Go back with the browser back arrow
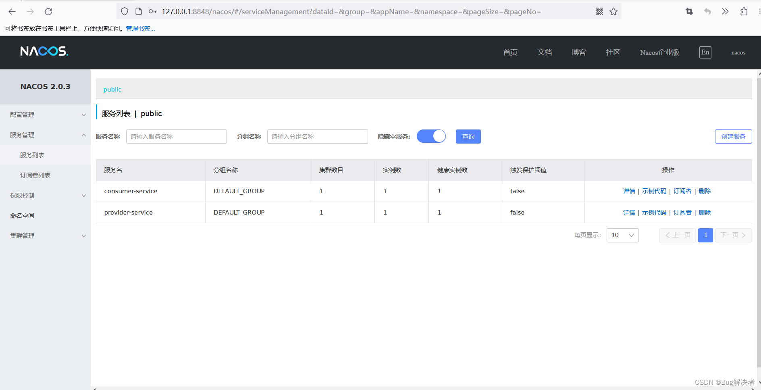This screenshot has width=761, height=390. (12, 12)
